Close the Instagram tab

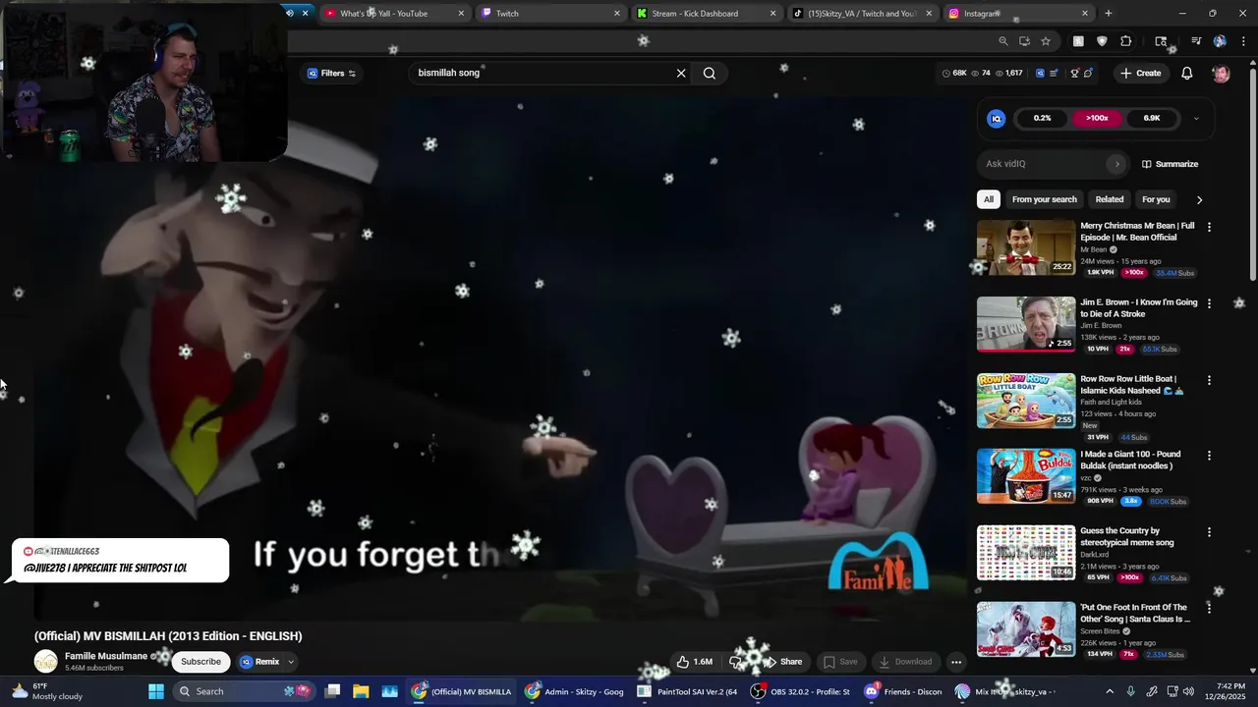[1085, 14]
